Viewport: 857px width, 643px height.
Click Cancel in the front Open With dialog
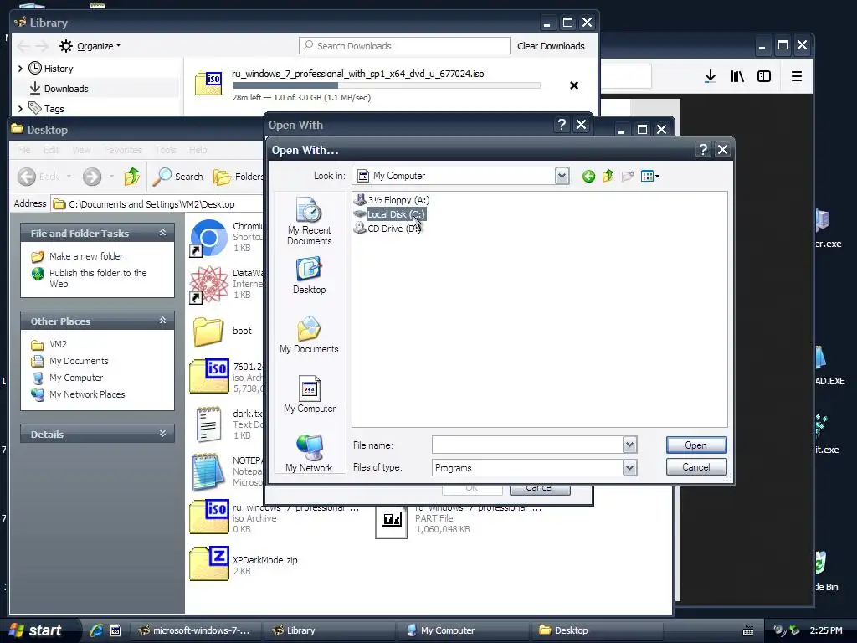tap(696, 467)
